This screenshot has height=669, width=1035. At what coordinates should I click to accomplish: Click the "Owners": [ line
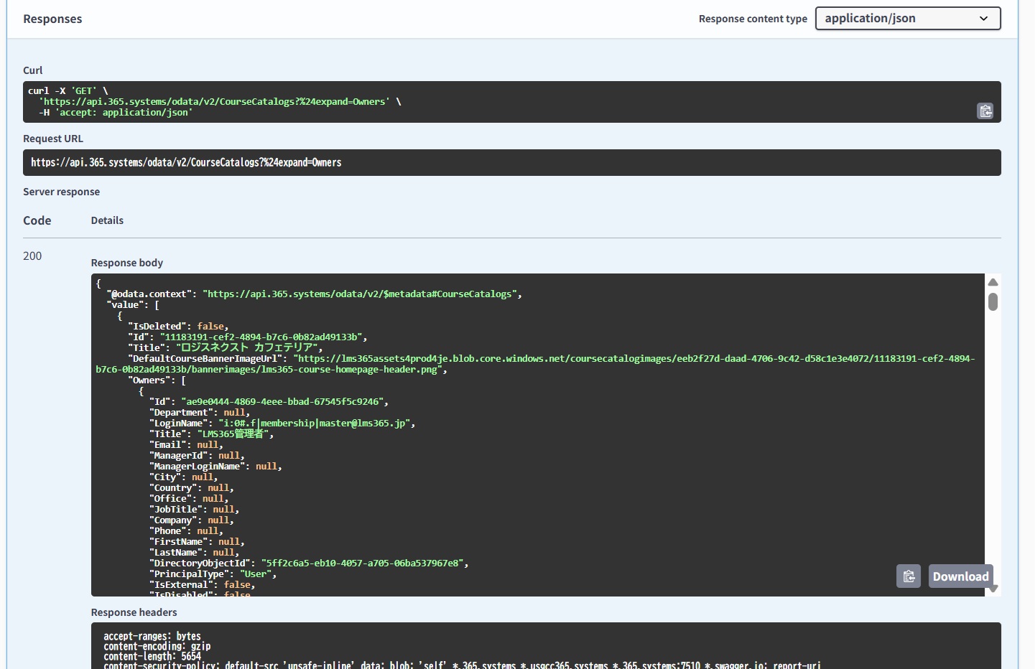(157, 380)
